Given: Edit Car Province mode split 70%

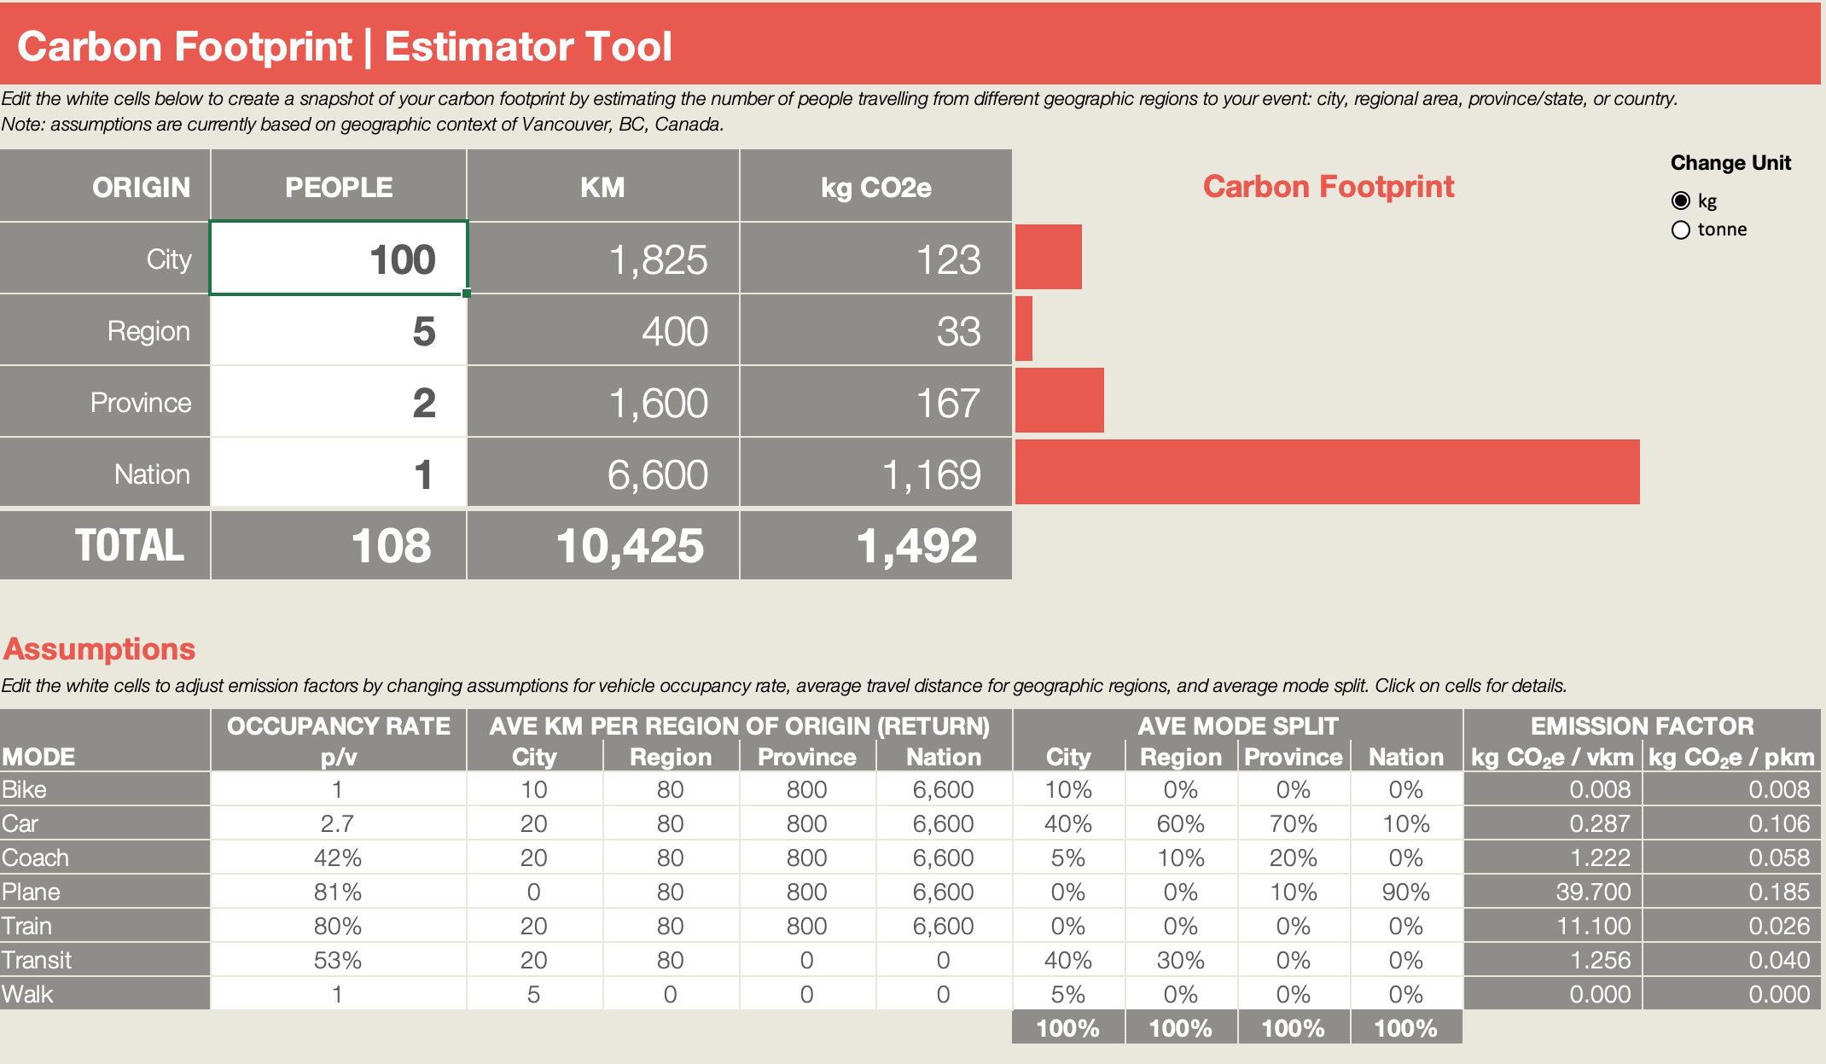Looking at the screenshot, I should click(x=1294, y=823).
